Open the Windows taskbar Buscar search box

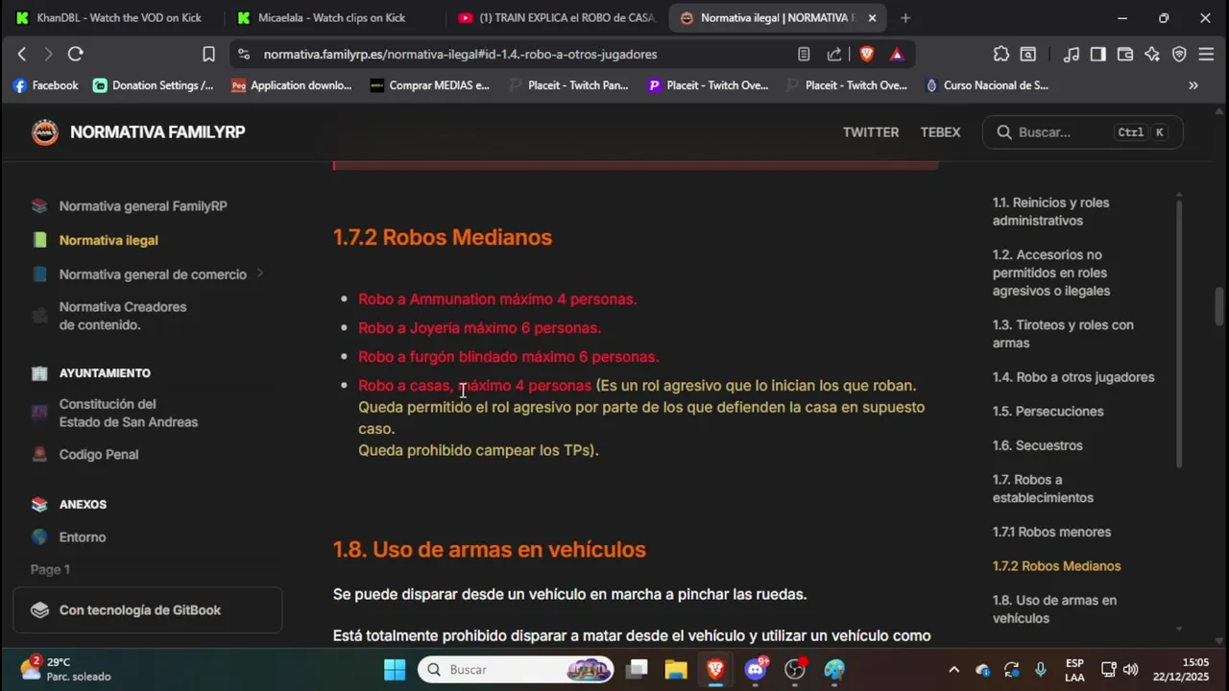click(x=516, y=670)
